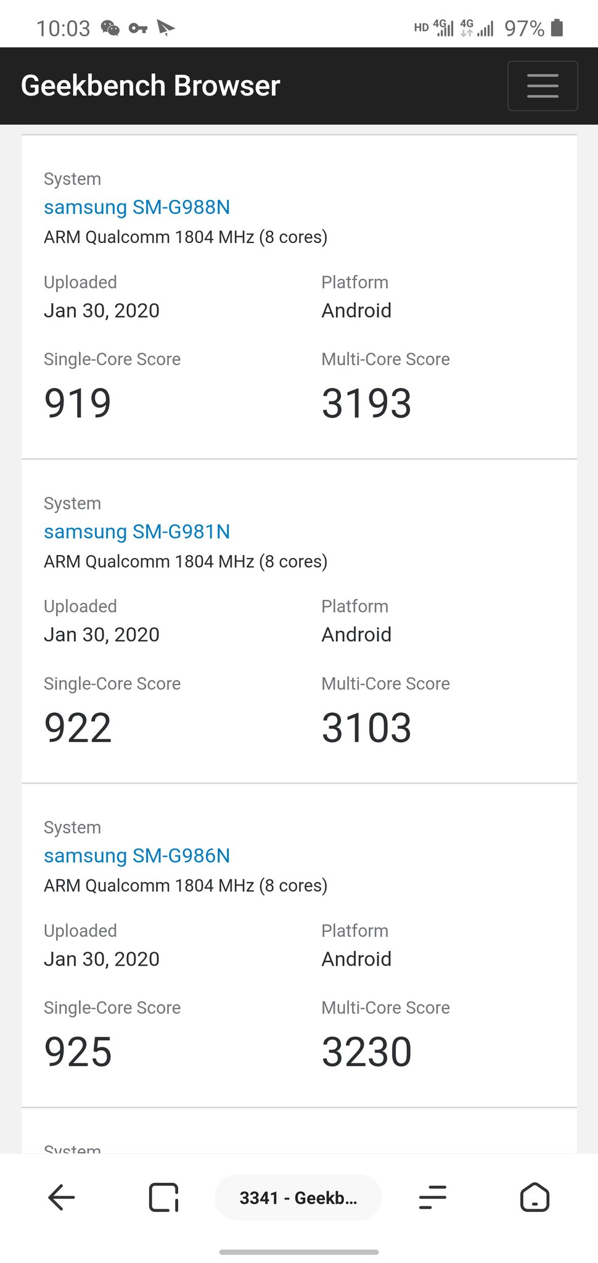Image resolution: width=598 pixels, height=1263 pixels.
Task: Tap the browser back arrow
Action: (61, 1198)
